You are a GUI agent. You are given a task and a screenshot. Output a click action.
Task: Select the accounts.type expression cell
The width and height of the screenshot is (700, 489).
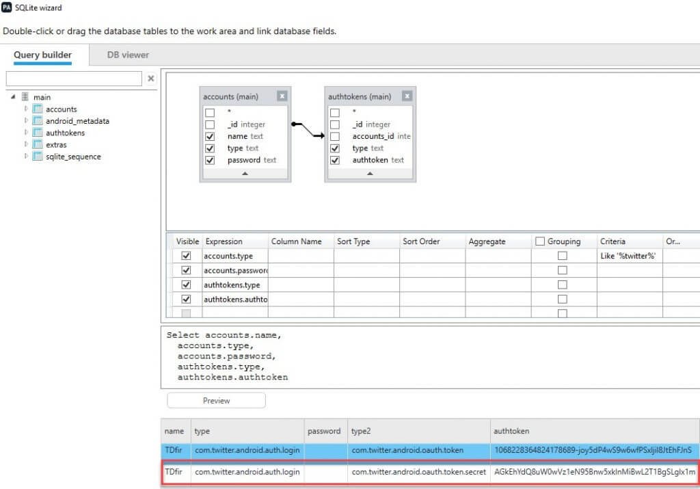pyautogui.click(x=235, y=256)
